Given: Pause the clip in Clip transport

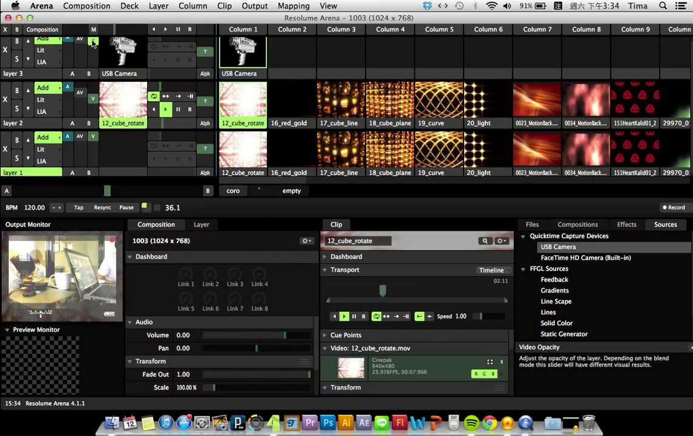Looking at the screenshot, I should [x=353, y=316].
